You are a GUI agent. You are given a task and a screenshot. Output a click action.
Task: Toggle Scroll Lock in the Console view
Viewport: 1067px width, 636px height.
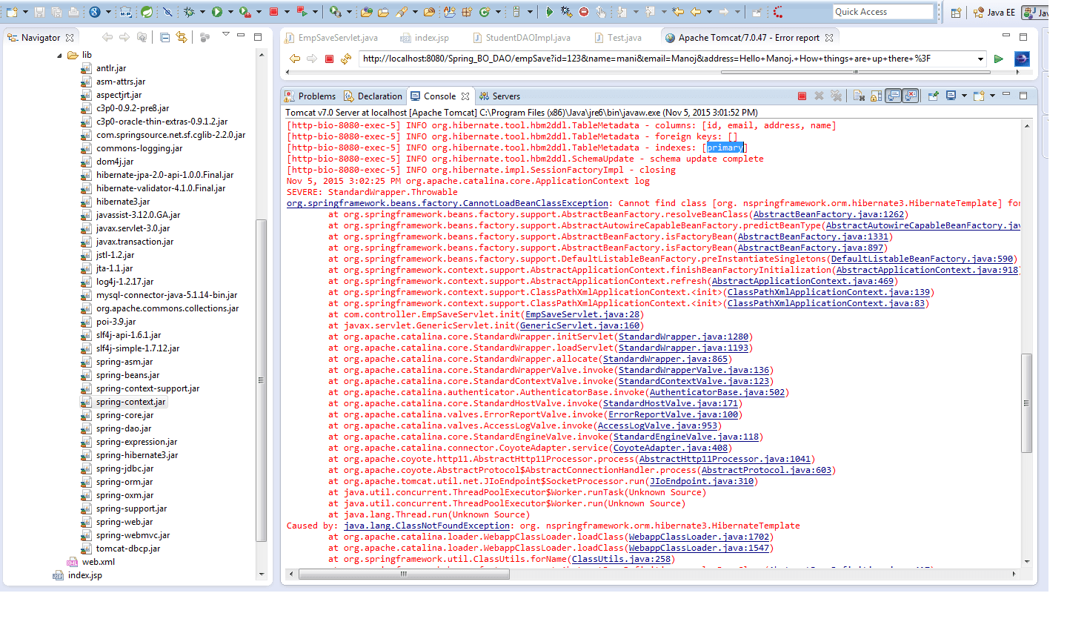(877, 96)
